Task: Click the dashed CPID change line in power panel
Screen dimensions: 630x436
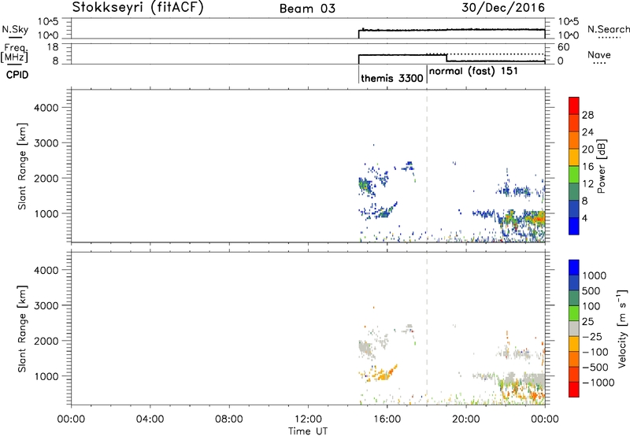Action: 427,166
